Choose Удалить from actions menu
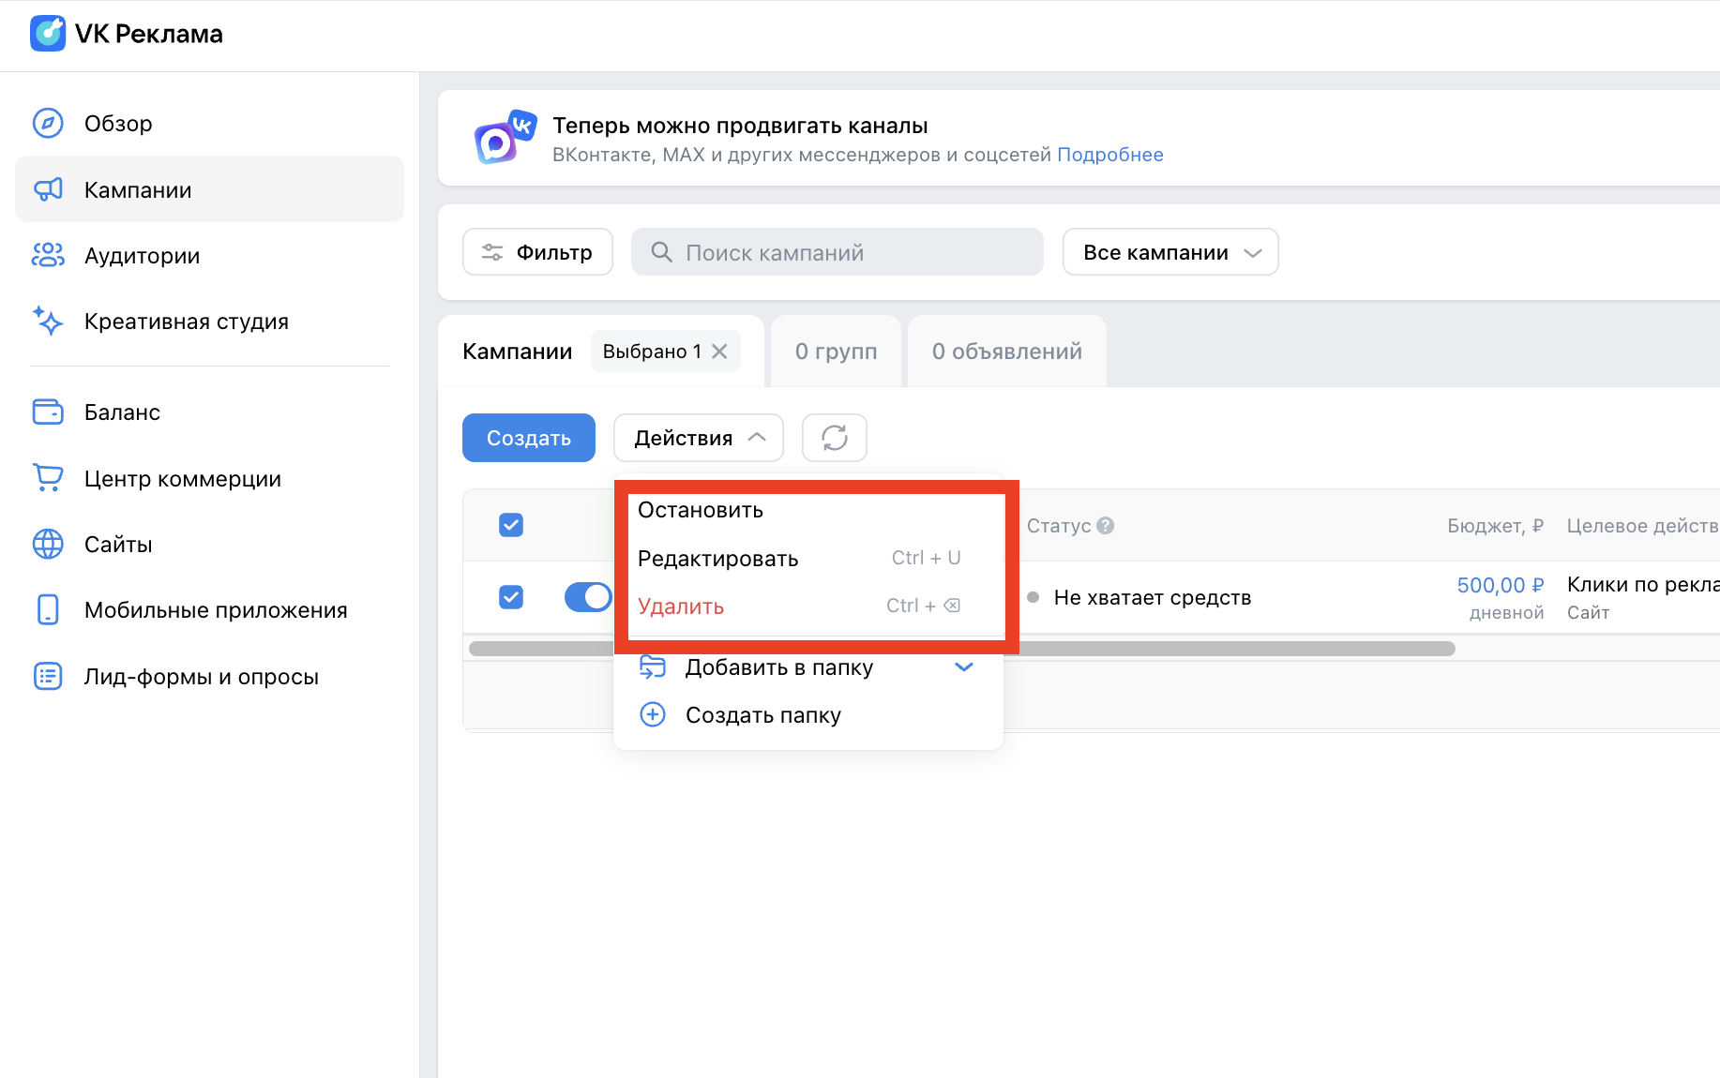1720x1078 pixels. [681, 606]
